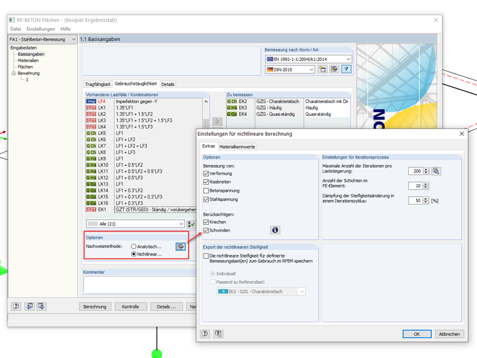This screenshot has width=477, height=358.
Task: Select the Gebrauchstauglichkeit tab
Action: [136, 84]
